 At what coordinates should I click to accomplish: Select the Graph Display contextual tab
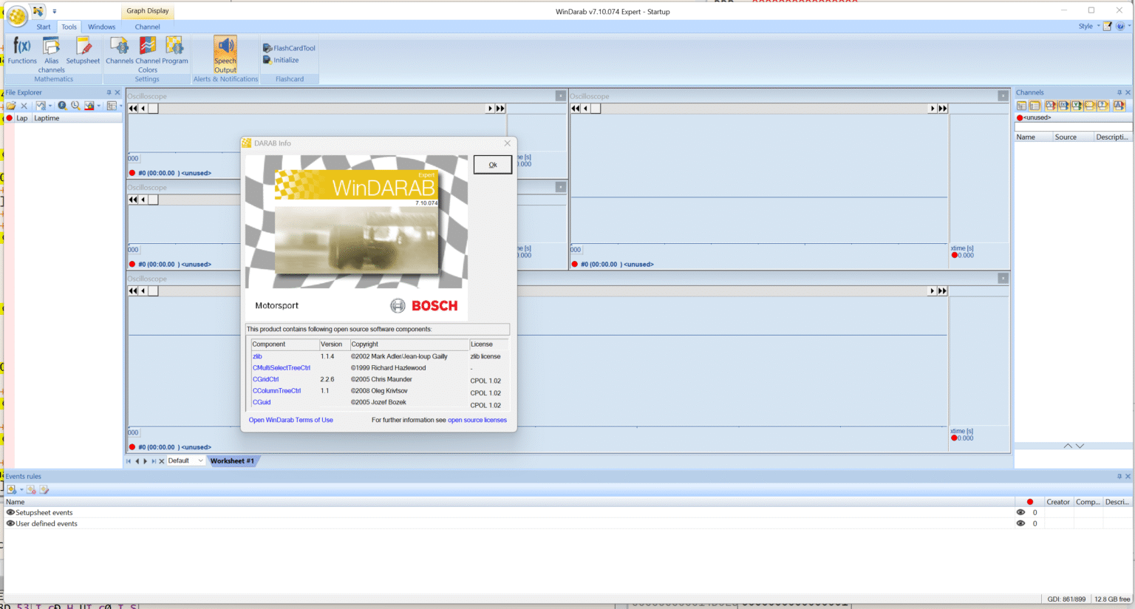148,11
